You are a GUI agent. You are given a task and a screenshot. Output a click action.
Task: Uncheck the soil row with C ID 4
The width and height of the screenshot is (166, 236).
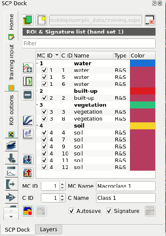[x=44, y=133]
